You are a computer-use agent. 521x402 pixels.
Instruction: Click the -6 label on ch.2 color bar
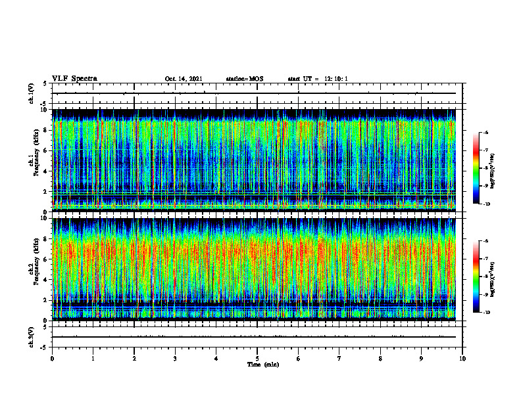point(485,241)
